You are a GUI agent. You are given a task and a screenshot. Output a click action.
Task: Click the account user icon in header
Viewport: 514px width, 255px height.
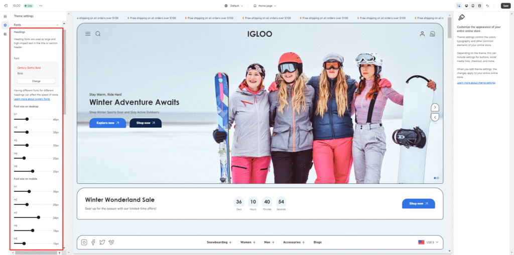422,34
